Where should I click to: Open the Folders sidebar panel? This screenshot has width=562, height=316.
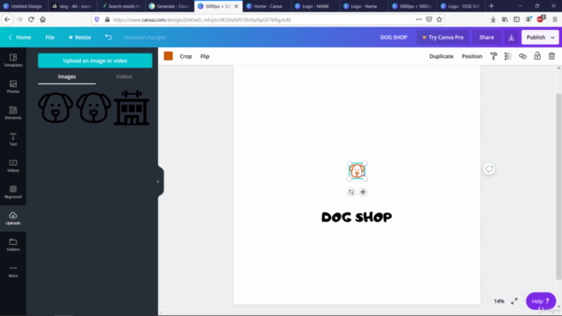click(13, 245)
